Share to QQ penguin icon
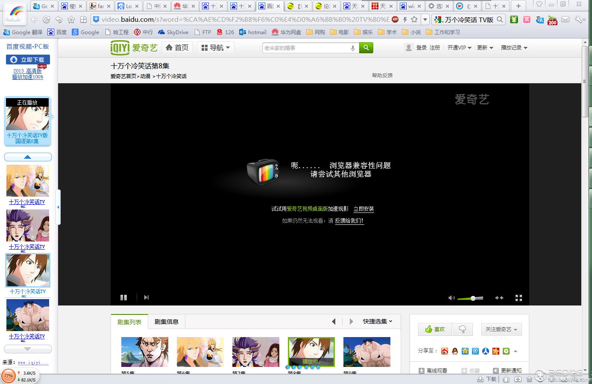 pyautogui.click(x=455, y=351)
